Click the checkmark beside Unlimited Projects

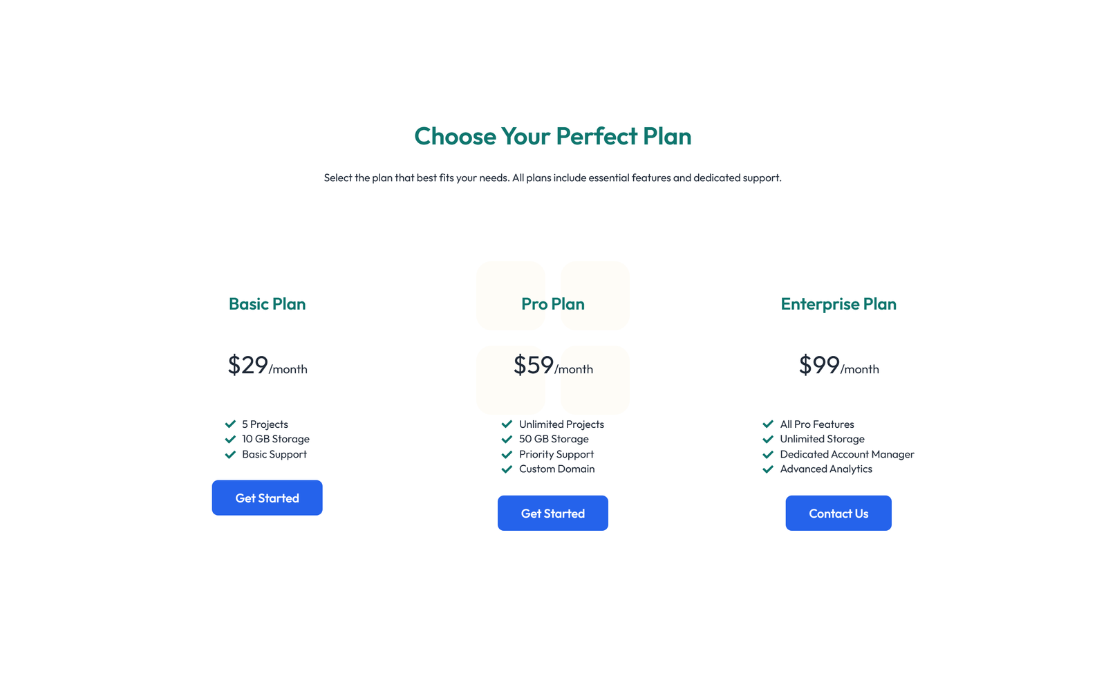tap(507, 424)
